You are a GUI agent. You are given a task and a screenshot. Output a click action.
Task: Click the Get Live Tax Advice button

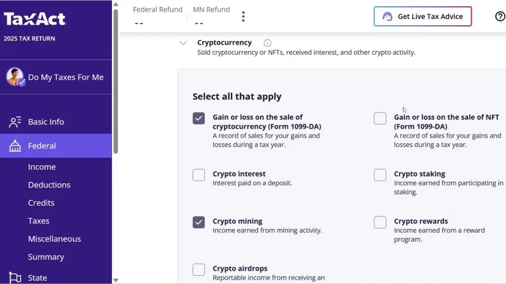(x=423, y=16)
